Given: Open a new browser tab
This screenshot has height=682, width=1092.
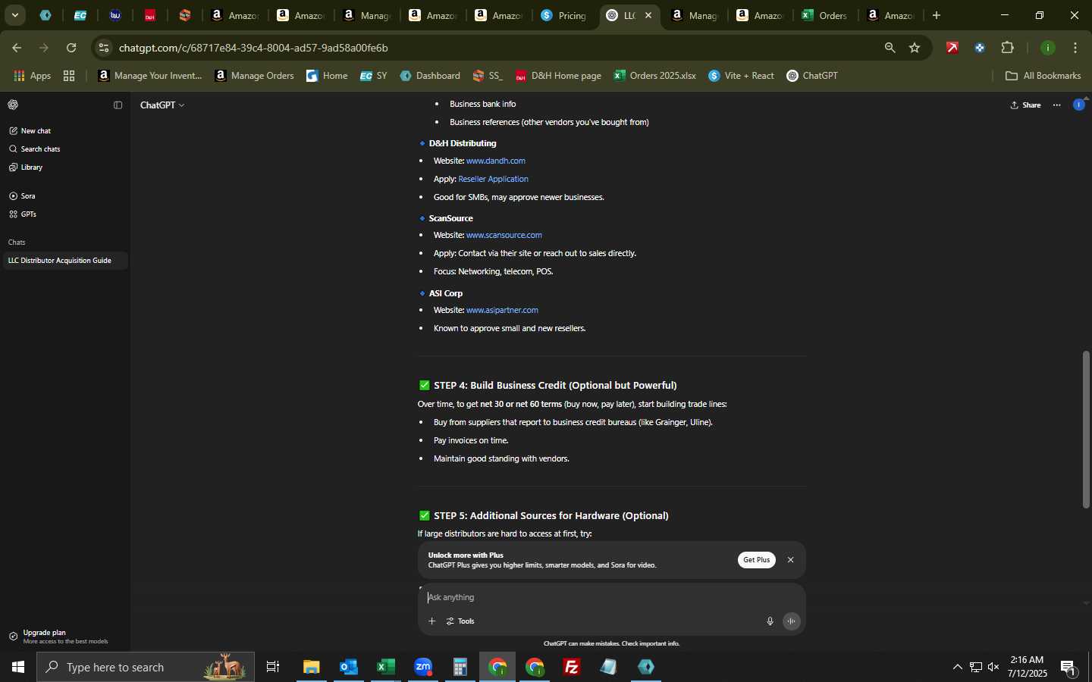Looking at the screenshot, I should (x=937, y=15).
